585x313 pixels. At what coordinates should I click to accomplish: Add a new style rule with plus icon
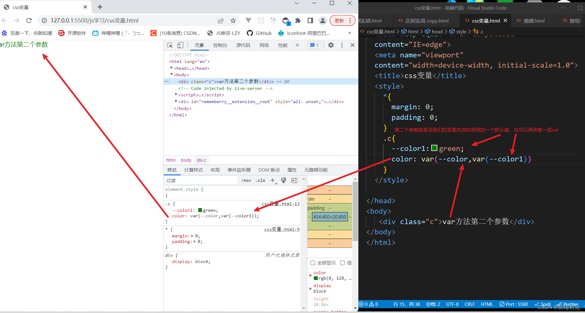point(273,180)
